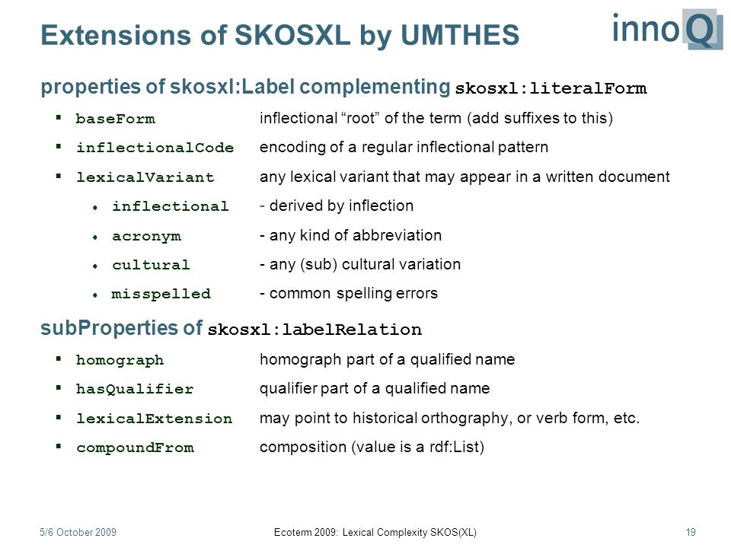
Task: Click the footer date 5/6 October 2009
Action: [78, 532]
